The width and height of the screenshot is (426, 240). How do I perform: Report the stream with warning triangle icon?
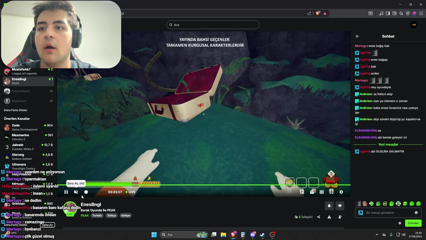[x=329, y=217]
